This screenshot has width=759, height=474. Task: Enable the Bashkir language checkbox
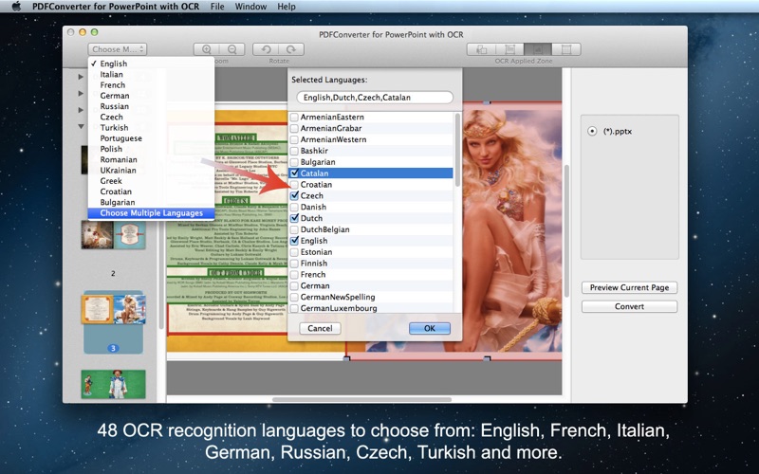[294, 151]
